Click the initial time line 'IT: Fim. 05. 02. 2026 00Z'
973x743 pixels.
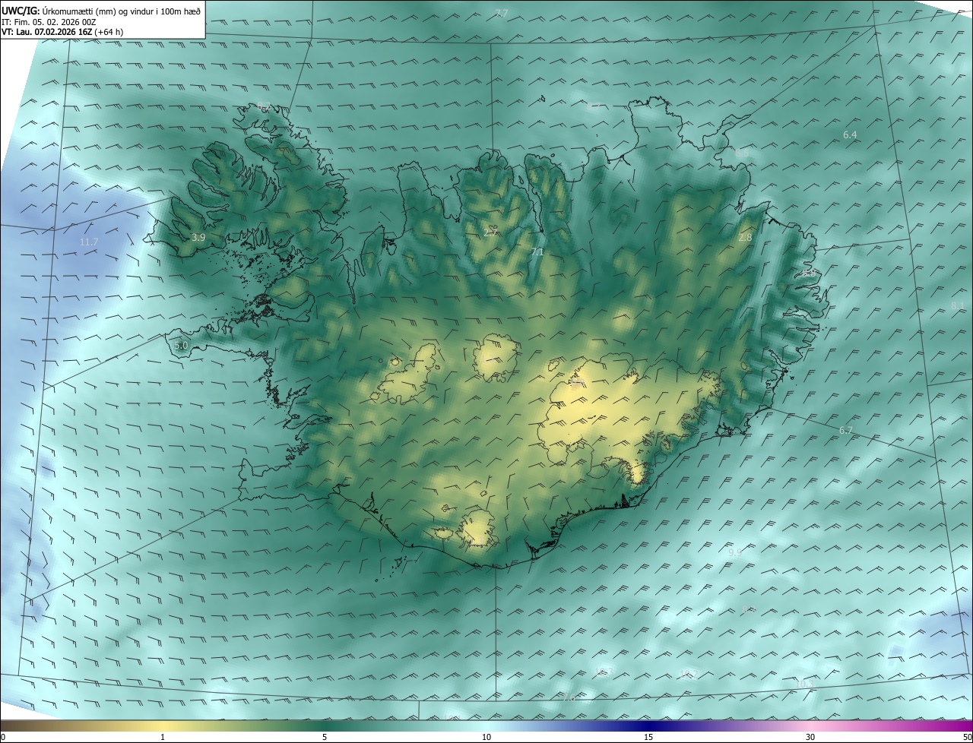coord(49,21)
